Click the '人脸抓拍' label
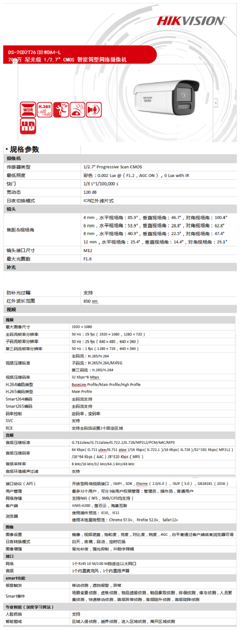Viewport: 240px width, 630px height. point(14,614)
